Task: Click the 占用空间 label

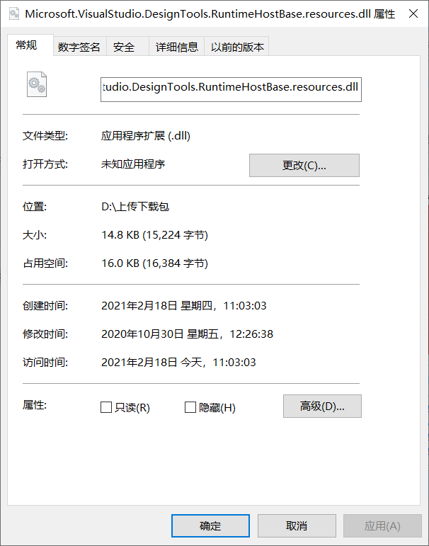Action: point(45,263)
